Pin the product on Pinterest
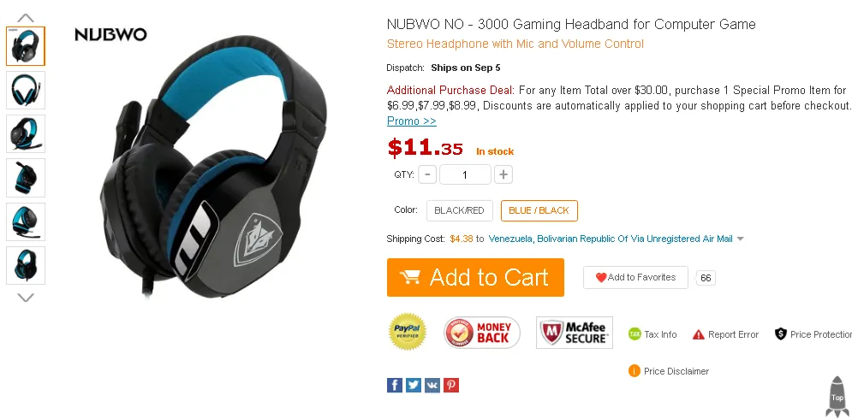This screenshot has height=419, width=852. (451, 386)
